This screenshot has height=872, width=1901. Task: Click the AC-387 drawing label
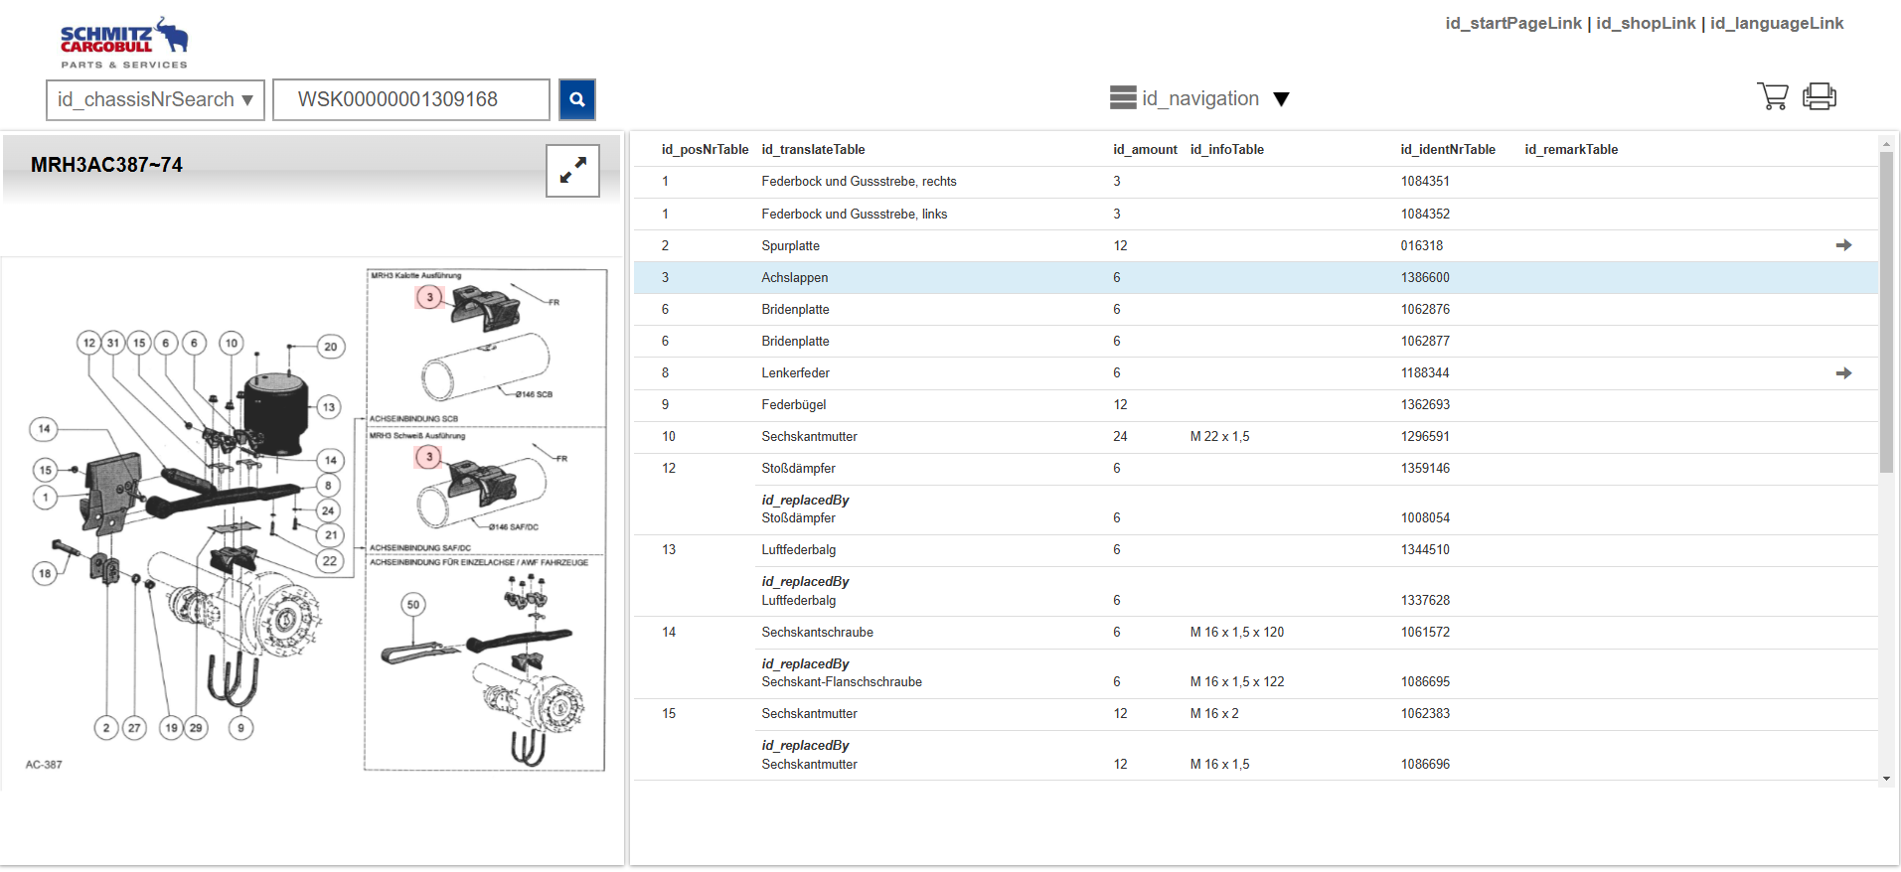44,765
